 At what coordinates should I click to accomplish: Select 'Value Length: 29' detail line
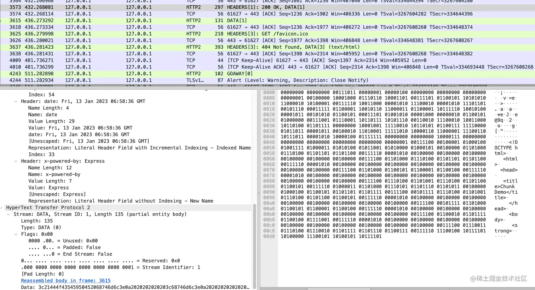(x=51, y=121)
